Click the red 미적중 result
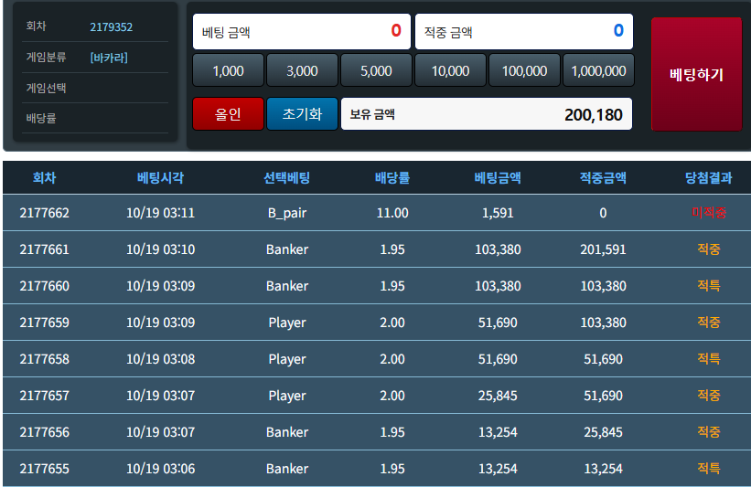 [709, 212]
